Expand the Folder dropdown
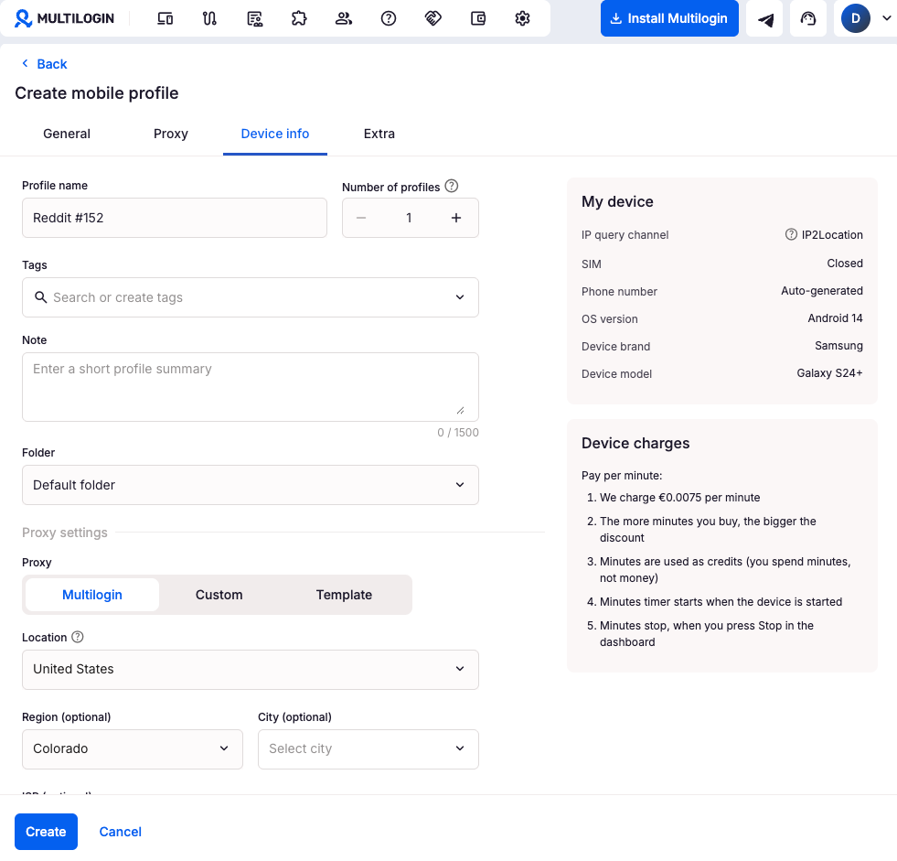The image size is (897, 861). (250, 485)
